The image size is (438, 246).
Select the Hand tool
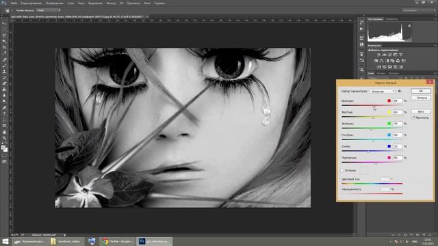[x=4, y=132]
